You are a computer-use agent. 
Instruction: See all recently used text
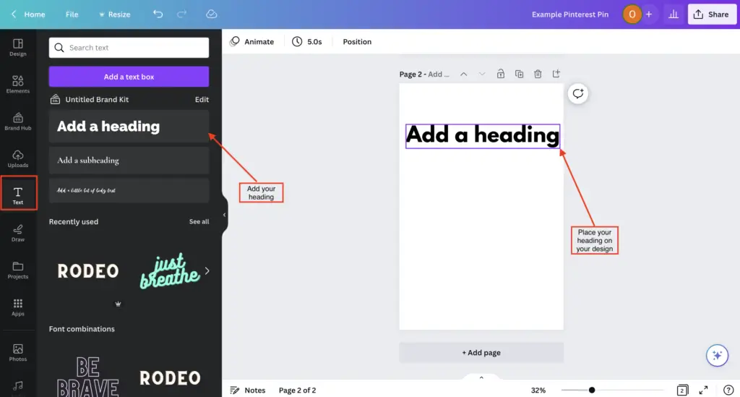click(199, 221)
